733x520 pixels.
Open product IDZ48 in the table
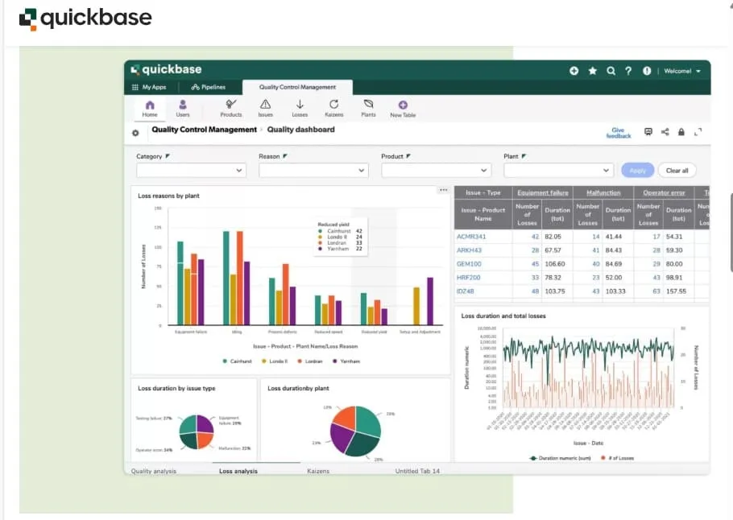pos(465,291)
